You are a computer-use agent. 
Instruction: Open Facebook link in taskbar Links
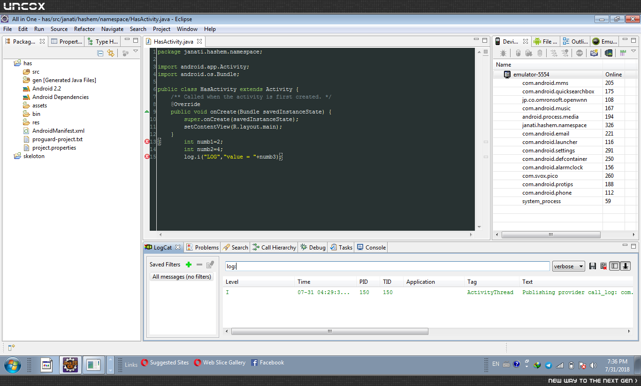(267, 363)
